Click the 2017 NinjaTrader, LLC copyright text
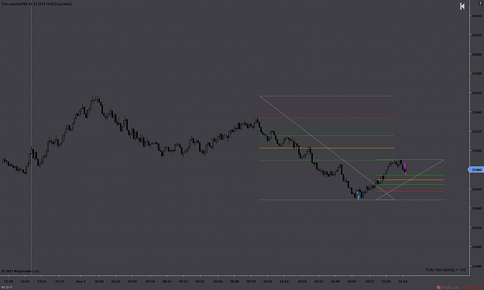Viewport: 484px width, 290px height. pyautogui.click(x=21, y=271)
